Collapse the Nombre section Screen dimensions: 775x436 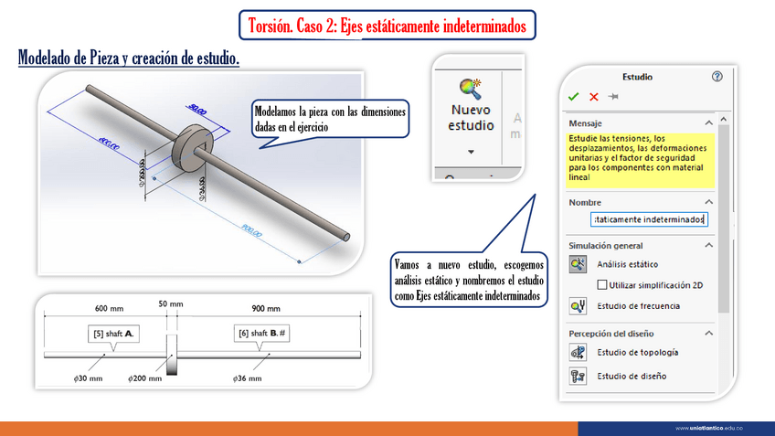point(709,202)
